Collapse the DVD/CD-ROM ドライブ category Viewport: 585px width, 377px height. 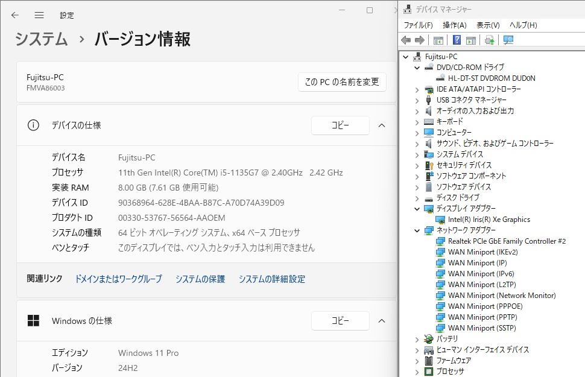(416, 67)
